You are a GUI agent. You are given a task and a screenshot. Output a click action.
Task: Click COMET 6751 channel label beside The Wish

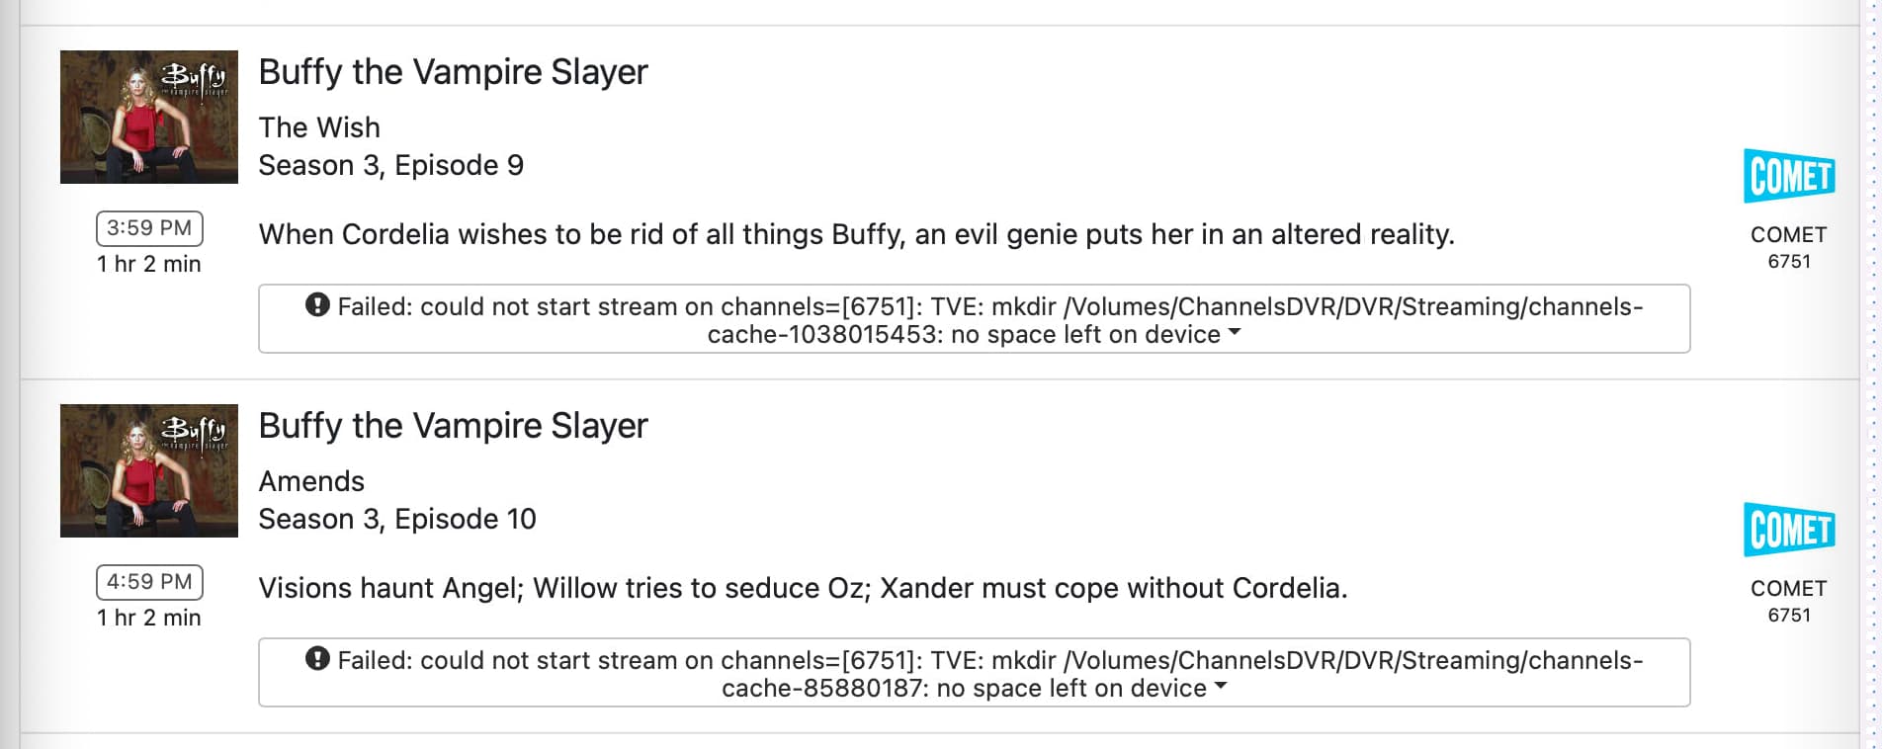coord(1788,246)
